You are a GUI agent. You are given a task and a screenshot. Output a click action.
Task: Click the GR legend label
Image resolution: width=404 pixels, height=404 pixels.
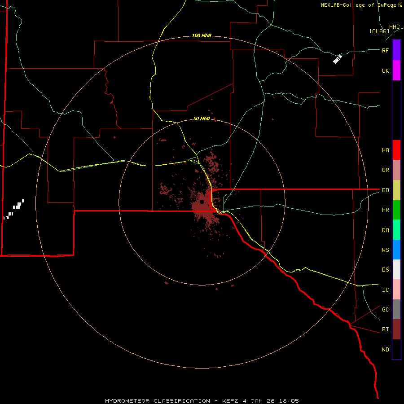point(385,170)
